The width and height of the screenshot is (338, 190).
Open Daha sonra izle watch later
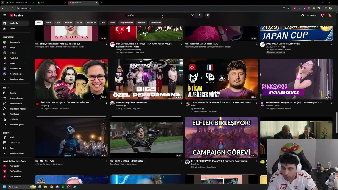tap(15, 103)
